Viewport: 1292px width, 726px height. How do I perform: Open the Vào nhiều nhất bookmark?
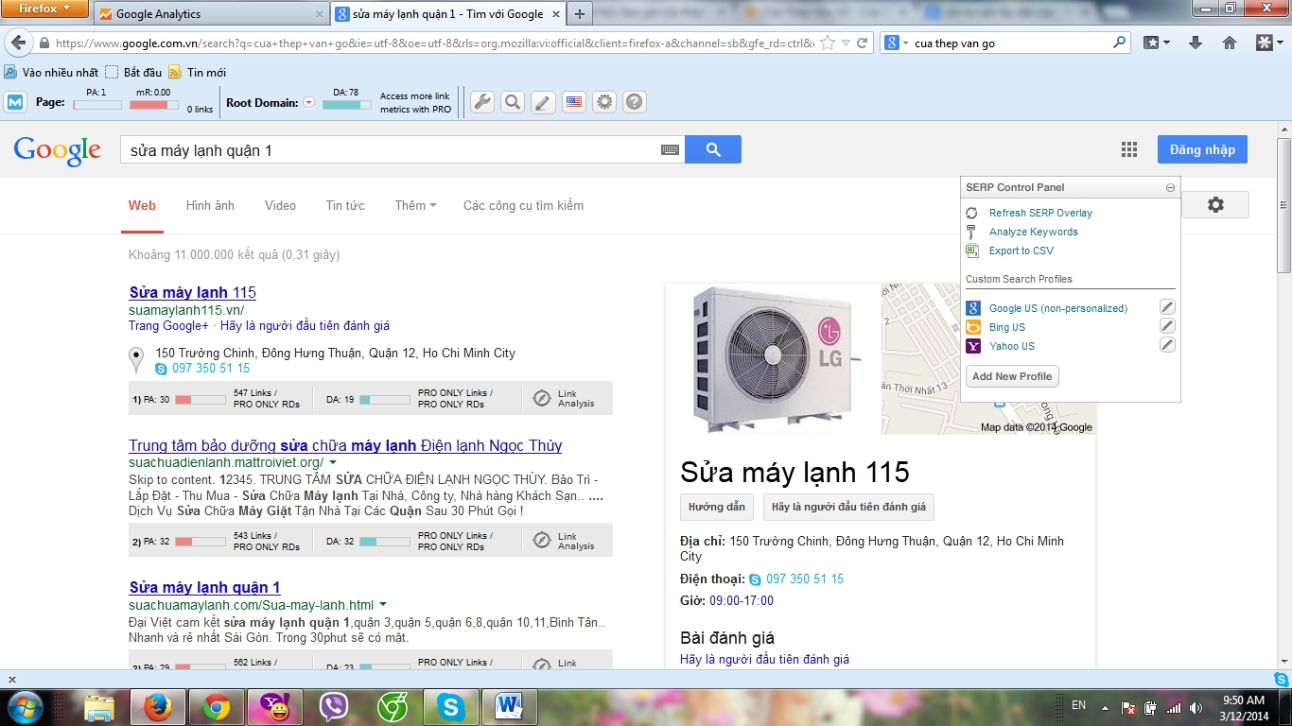[52, 73]
